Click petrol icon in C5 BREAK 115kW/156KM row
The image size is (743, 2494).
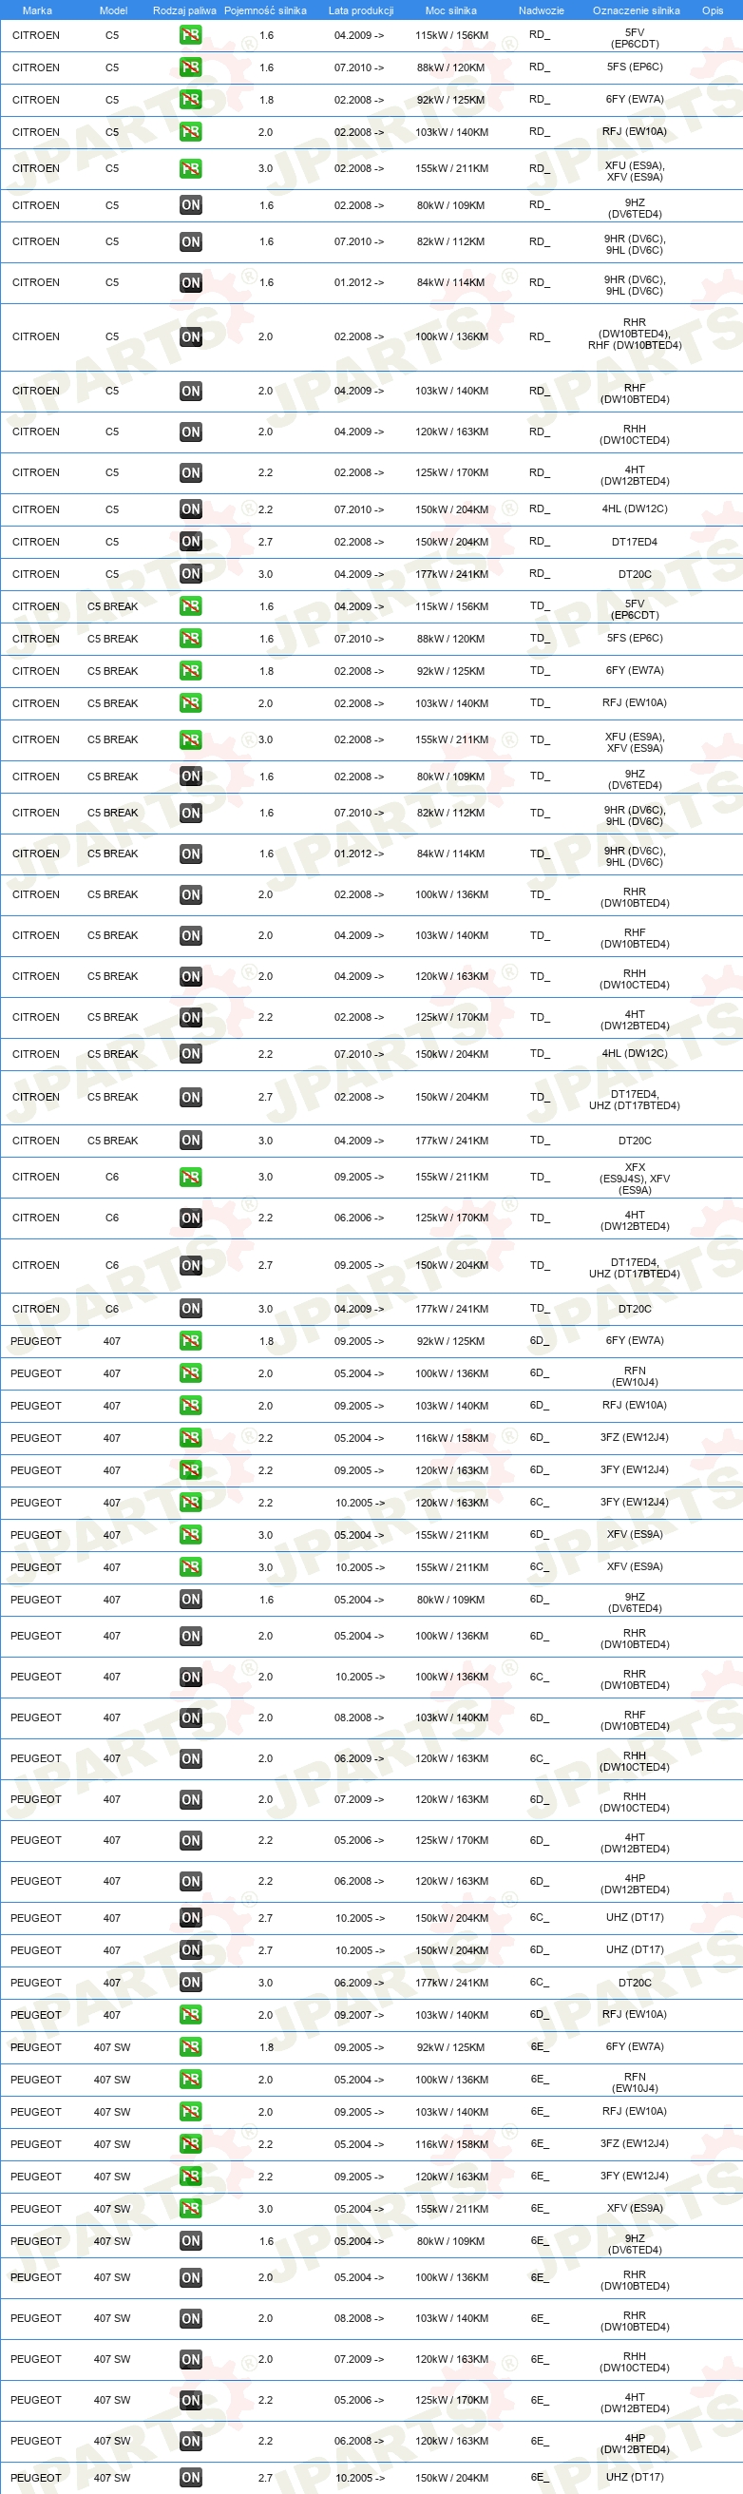tap(191, 606)
